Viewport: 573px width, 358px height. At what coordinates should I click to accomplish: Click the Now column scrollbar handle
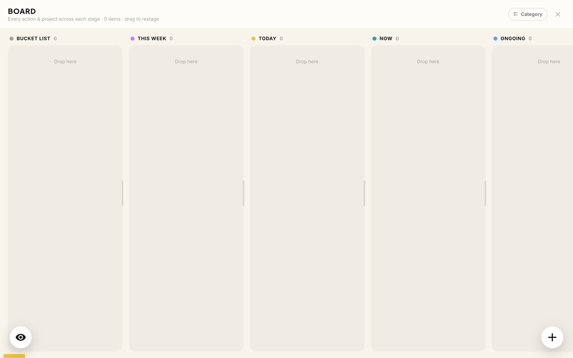[485, 193]
